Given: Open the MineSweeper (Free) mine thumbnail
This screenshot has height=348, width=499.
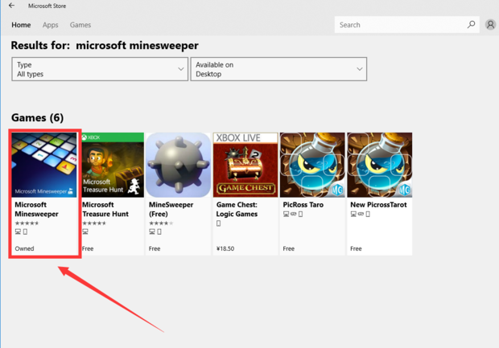Looking at the screenshot, I should (x=178, y=165).
